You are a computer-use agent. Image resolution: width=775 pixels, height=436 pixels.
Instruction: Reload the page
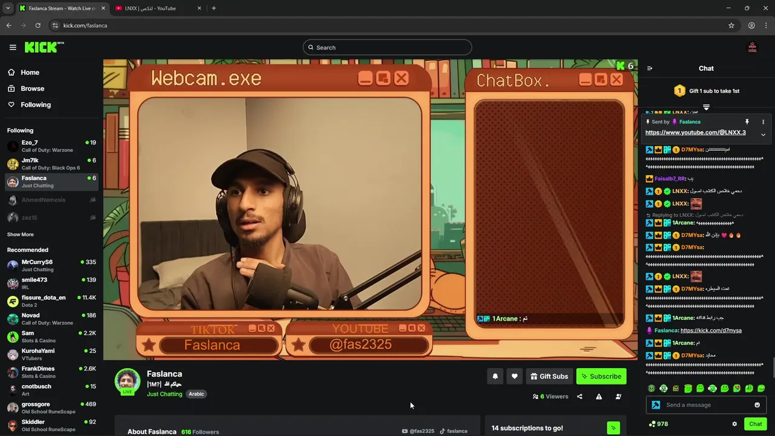(38, 25)
